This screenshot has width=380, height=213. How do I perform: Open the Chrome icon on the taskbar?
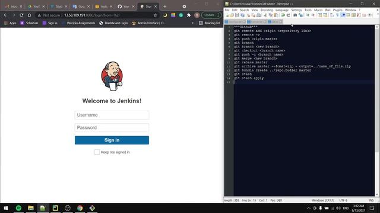80,208
